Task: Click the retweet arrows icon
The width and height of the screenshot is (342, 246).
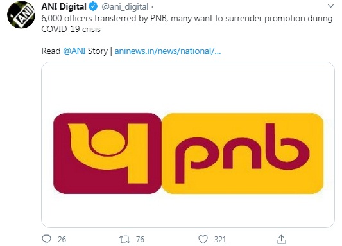Action: (x=124, y=240)
